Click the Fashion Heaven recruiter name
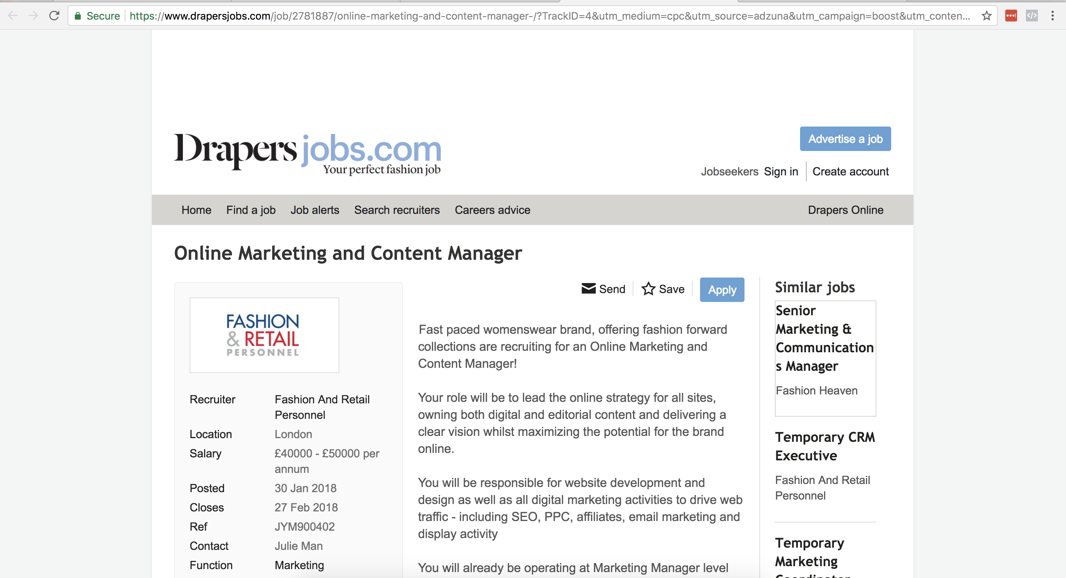The image size is (1066, 578). [x=816, y=390]
